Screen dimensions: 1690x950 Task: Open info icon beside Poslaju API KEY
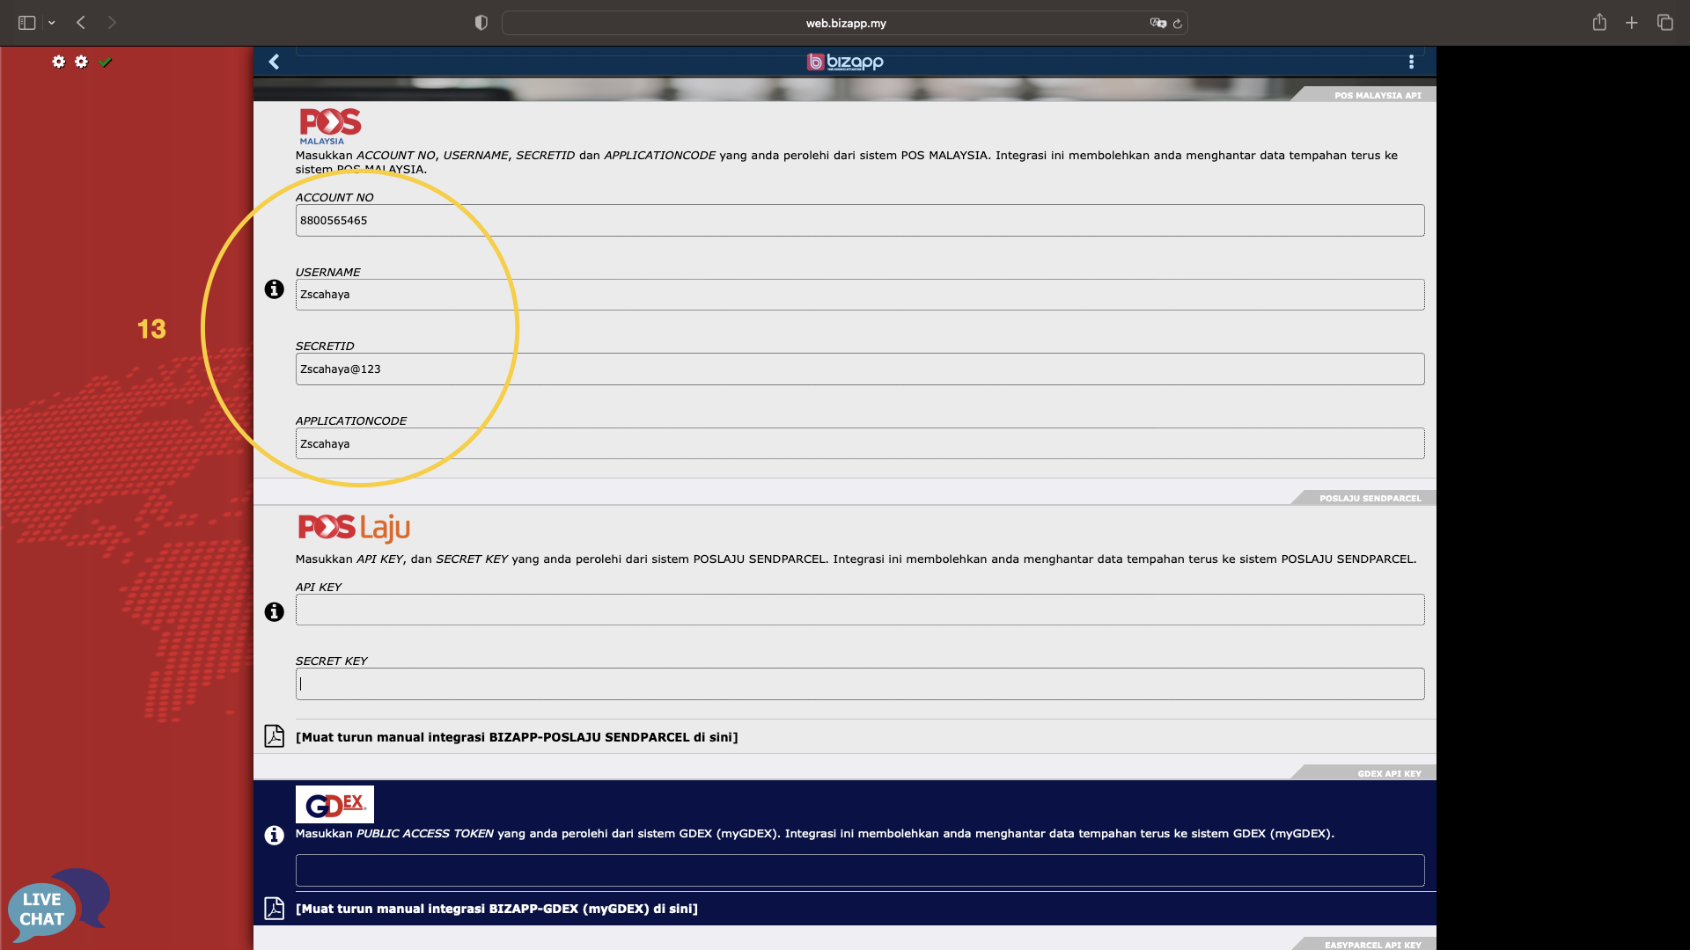(x=275, y=612)
